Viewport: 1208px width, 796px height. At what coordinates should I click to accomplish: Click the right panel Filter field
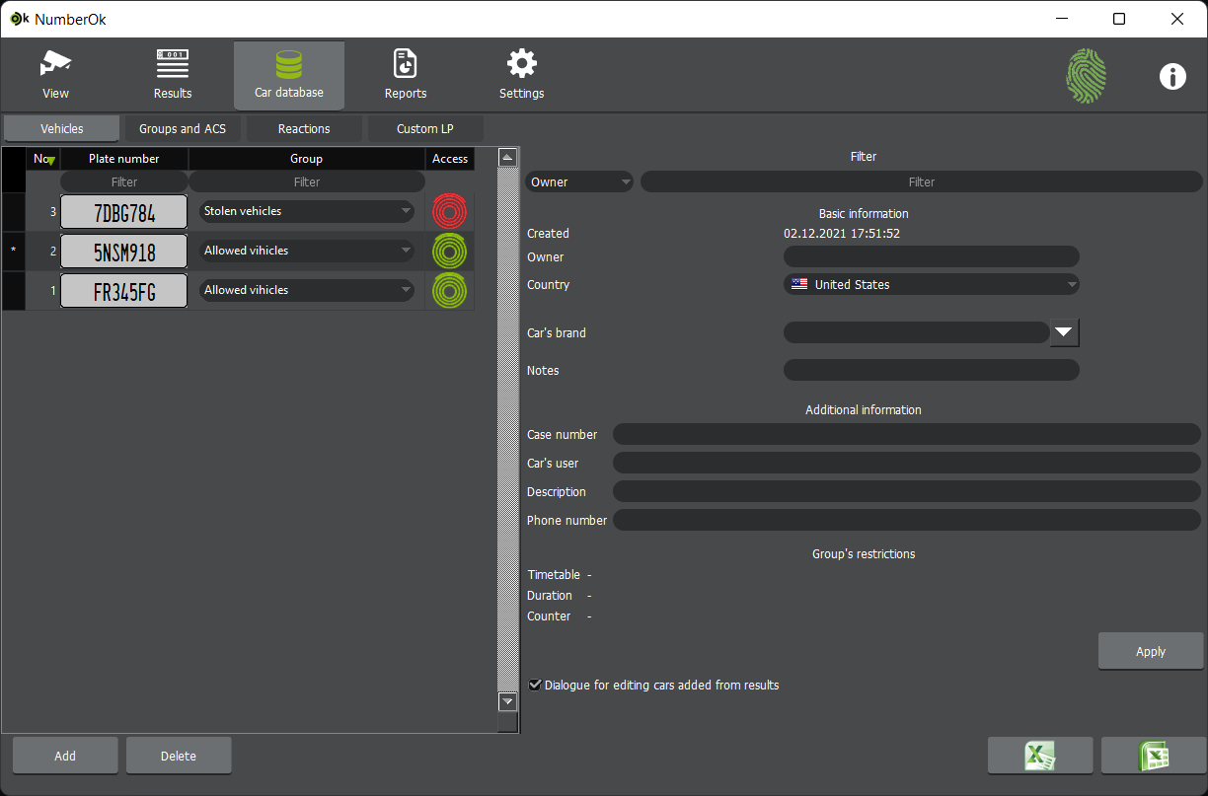pyautogui.click(x=922, y=181)
